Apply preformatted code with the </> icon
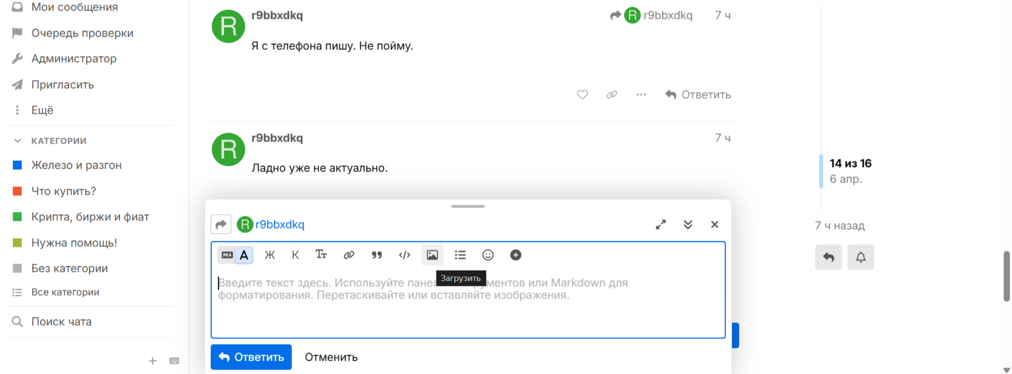Viewport: 1012px width, 374px height. [x=405, y=255]
